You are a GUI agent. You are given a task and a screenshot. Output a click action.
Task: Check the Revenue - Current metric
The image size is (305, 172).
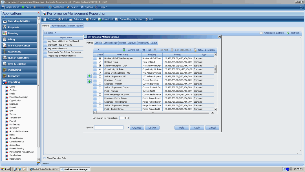pos(100,80)
